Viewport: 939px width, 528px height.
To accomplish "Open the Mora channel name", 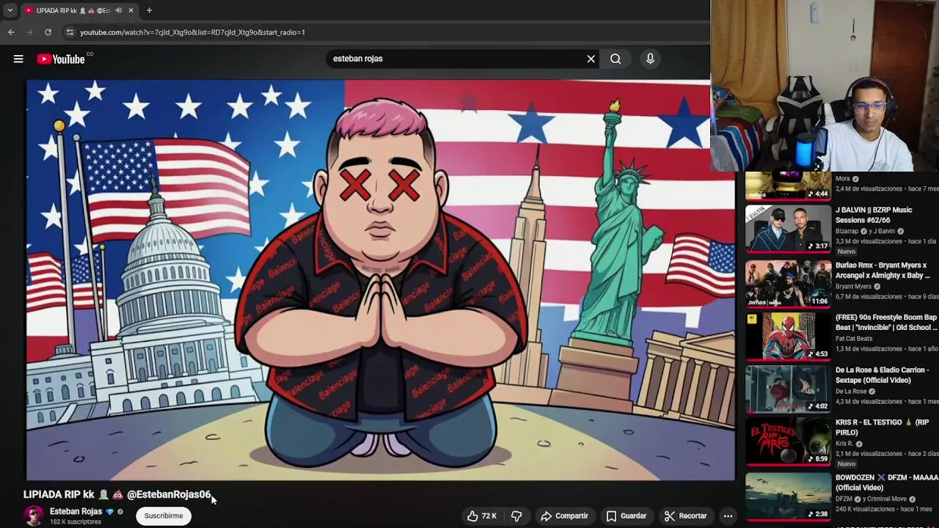I will pos(843,178).
